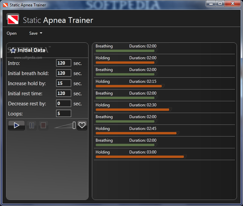Click the Static Apnea Trainer header title

coord(58,20)
